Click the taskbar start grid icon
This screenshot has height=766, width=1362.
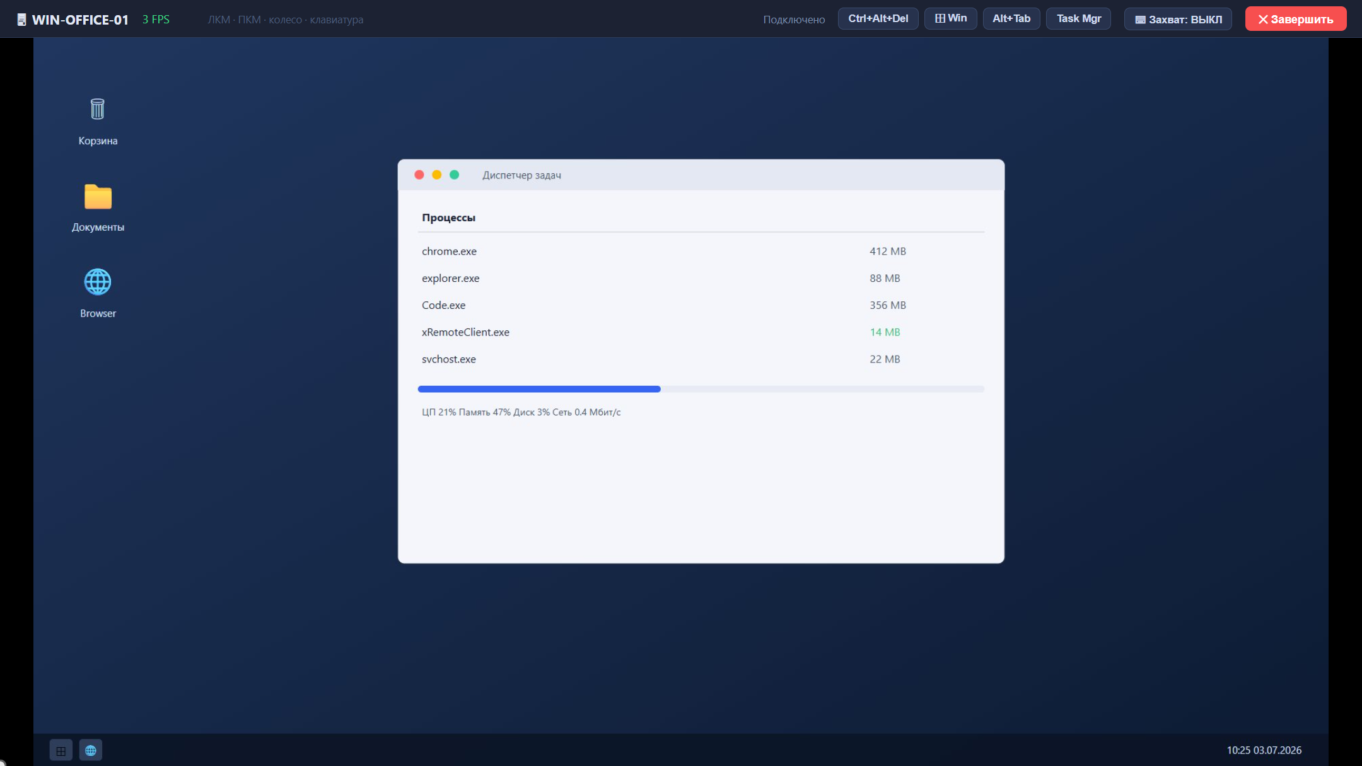[x=61, y=750]
